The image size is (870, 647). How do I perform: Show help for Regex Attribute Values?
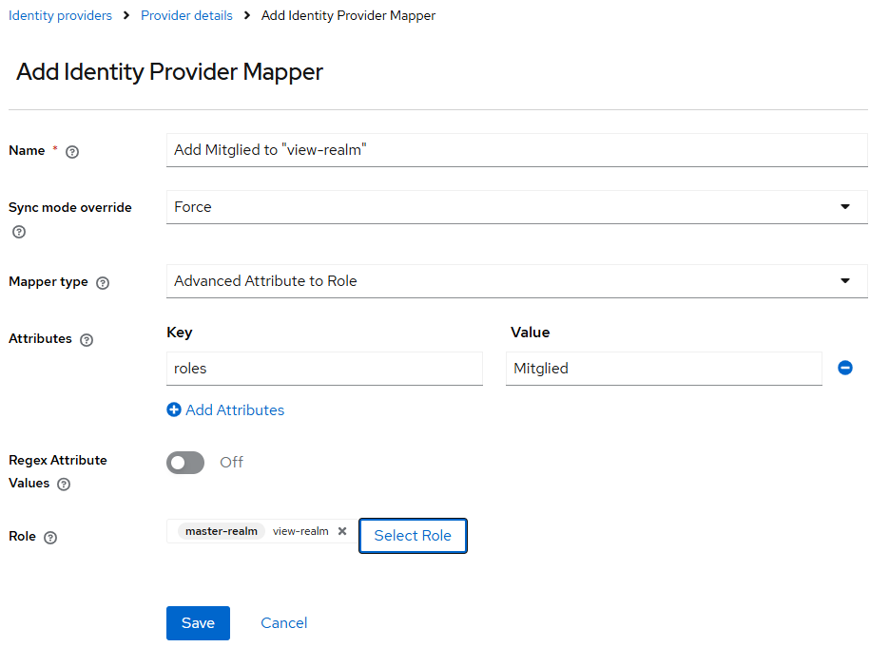64,485
